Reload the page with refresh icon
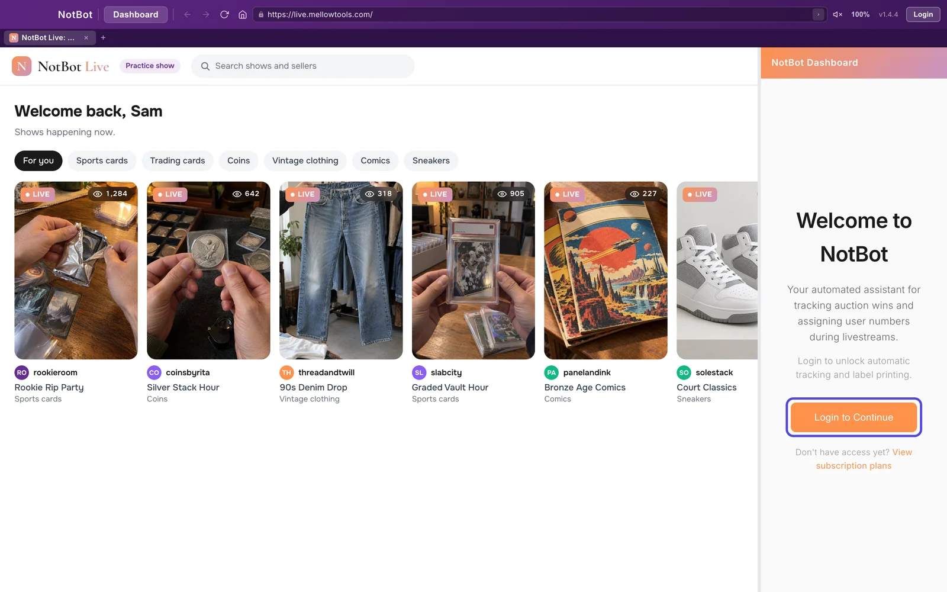Image resolution: width=947 pixels, height=592 pixels. coord(224,14)
